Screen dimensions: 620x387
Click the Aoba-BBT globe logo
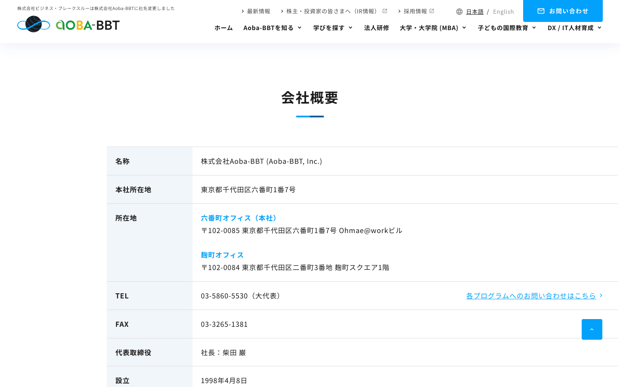click(x=34, y=24)
